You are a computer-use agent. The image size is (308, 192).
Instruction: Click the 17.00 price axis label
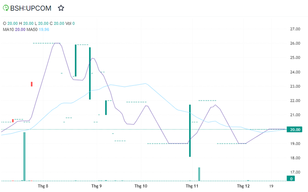tap(295, 173)
